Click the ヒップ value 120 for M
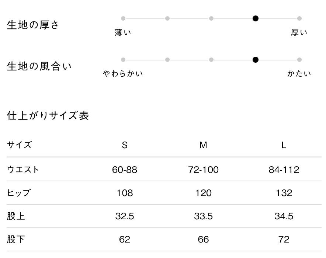This screenshot has height=258, width=326. coord(203,193)
